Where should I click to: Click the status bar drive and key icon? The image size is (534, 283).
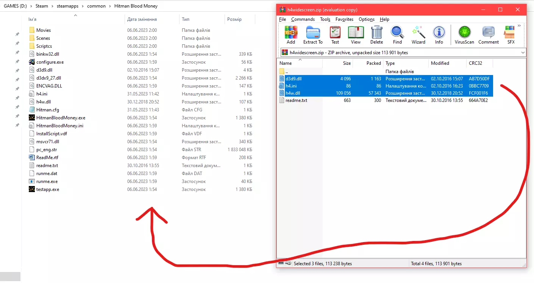point(284,263)
